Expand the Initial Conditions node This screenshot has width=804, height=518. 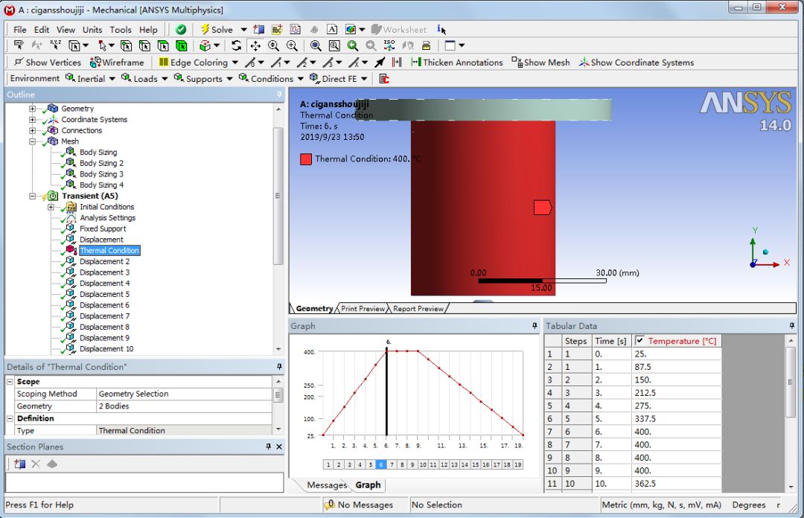(51, 207)
